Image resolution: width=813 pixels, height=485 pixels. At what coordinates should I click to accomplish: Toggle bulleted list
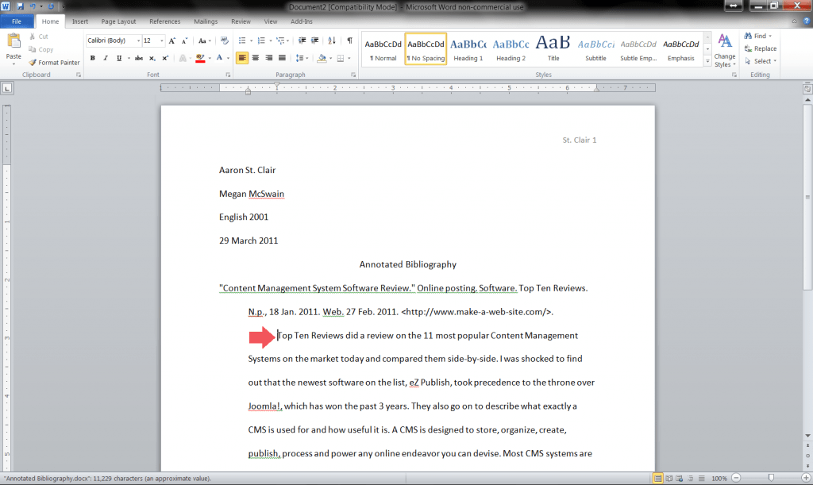click(241, 40)
